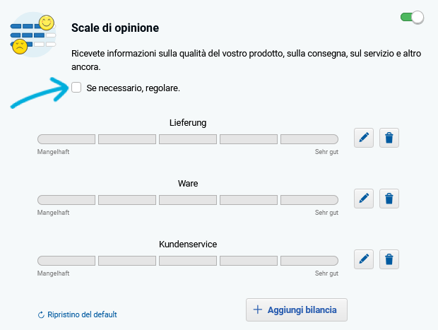Edit the Kundenservice scale with pencil icon
Image resolution: width=438 pixels, height=330 pixels.
pos(364,259)
